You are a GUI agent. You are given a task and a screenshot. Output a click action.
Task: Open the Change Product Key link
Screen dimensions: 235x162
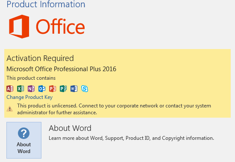[x=29, y=97]
